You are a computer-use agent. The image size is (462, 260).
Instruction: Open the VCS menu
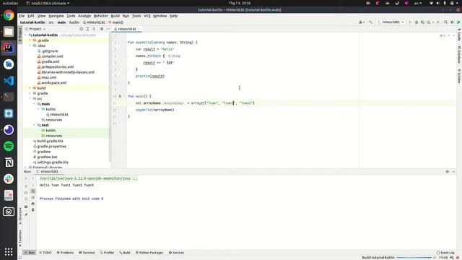point(147,16)
